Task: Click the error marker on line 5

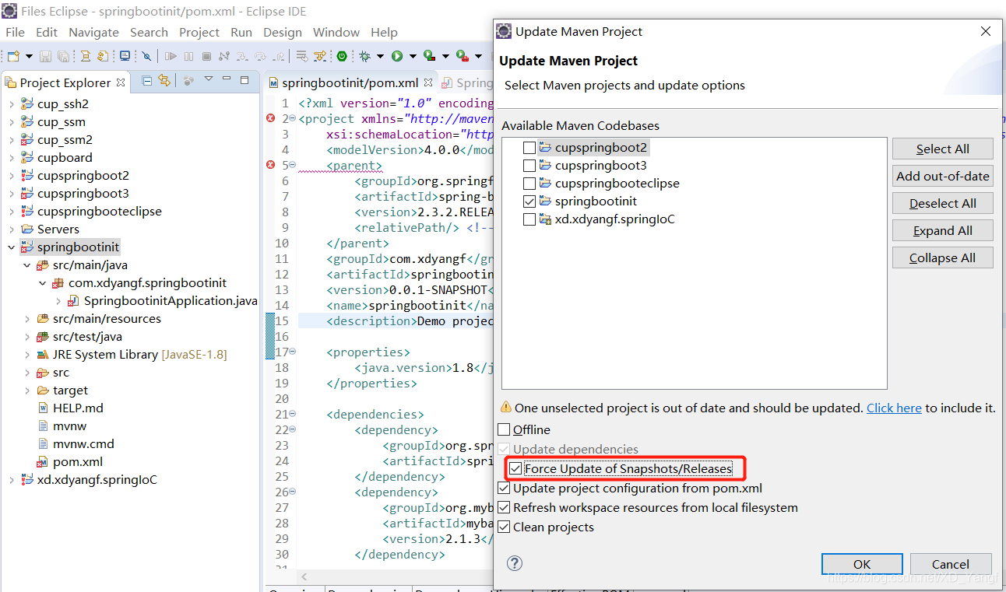Action: coord(271,165)
